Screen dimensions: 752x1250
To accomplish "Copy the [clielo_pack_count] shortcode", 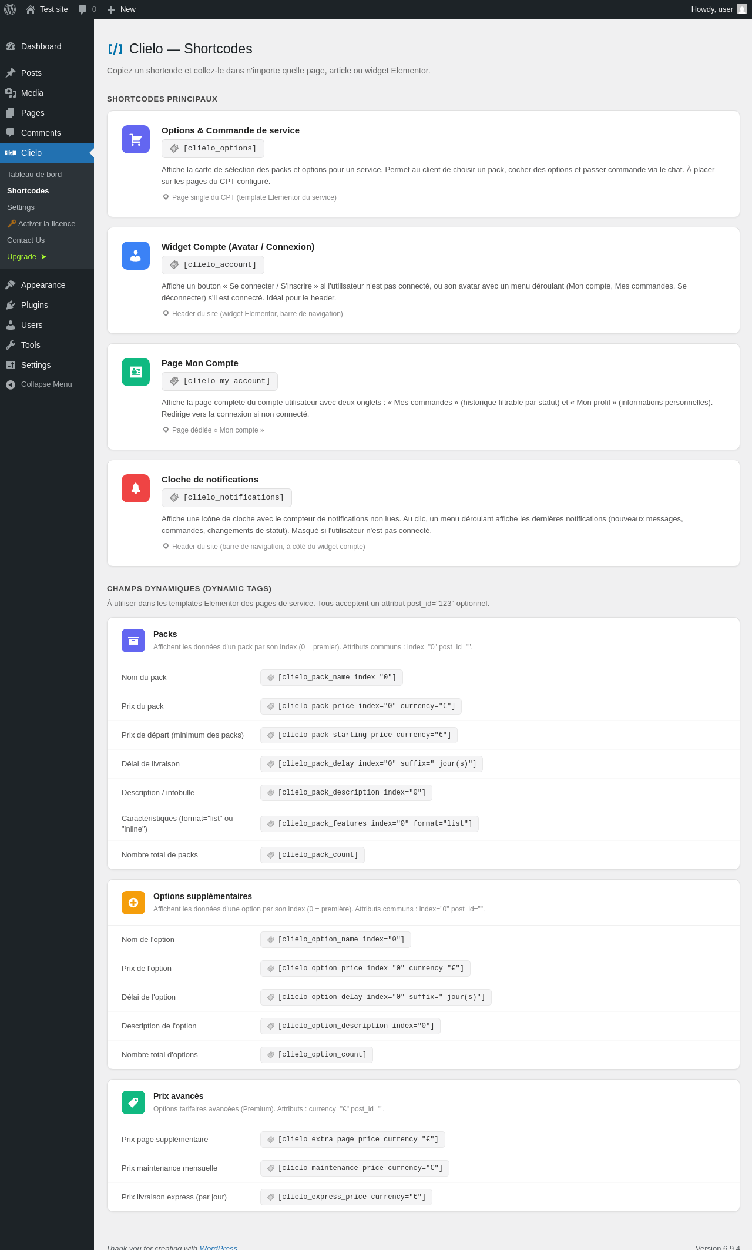I will point(313,855).
